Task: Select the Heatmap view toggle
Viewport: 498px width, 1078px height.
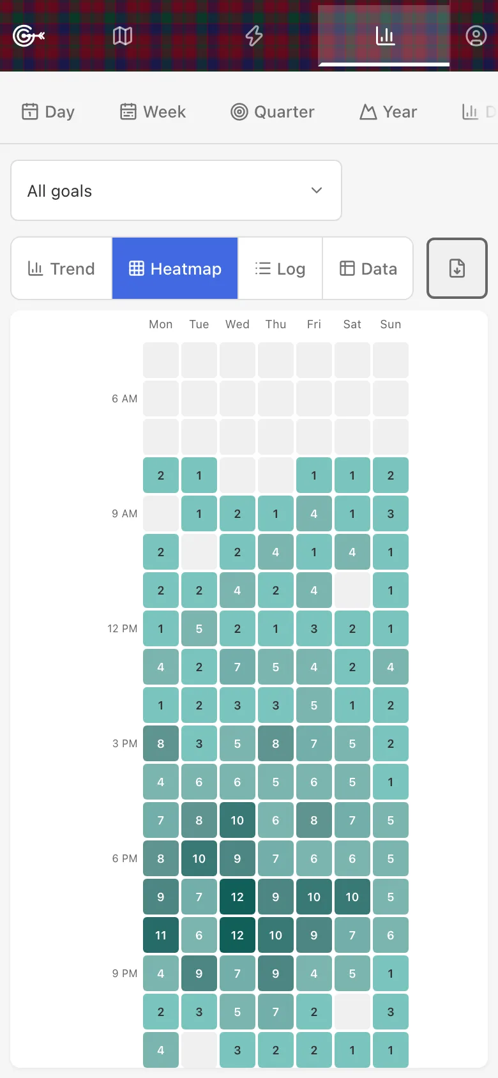Action: (x=175, y=268)
